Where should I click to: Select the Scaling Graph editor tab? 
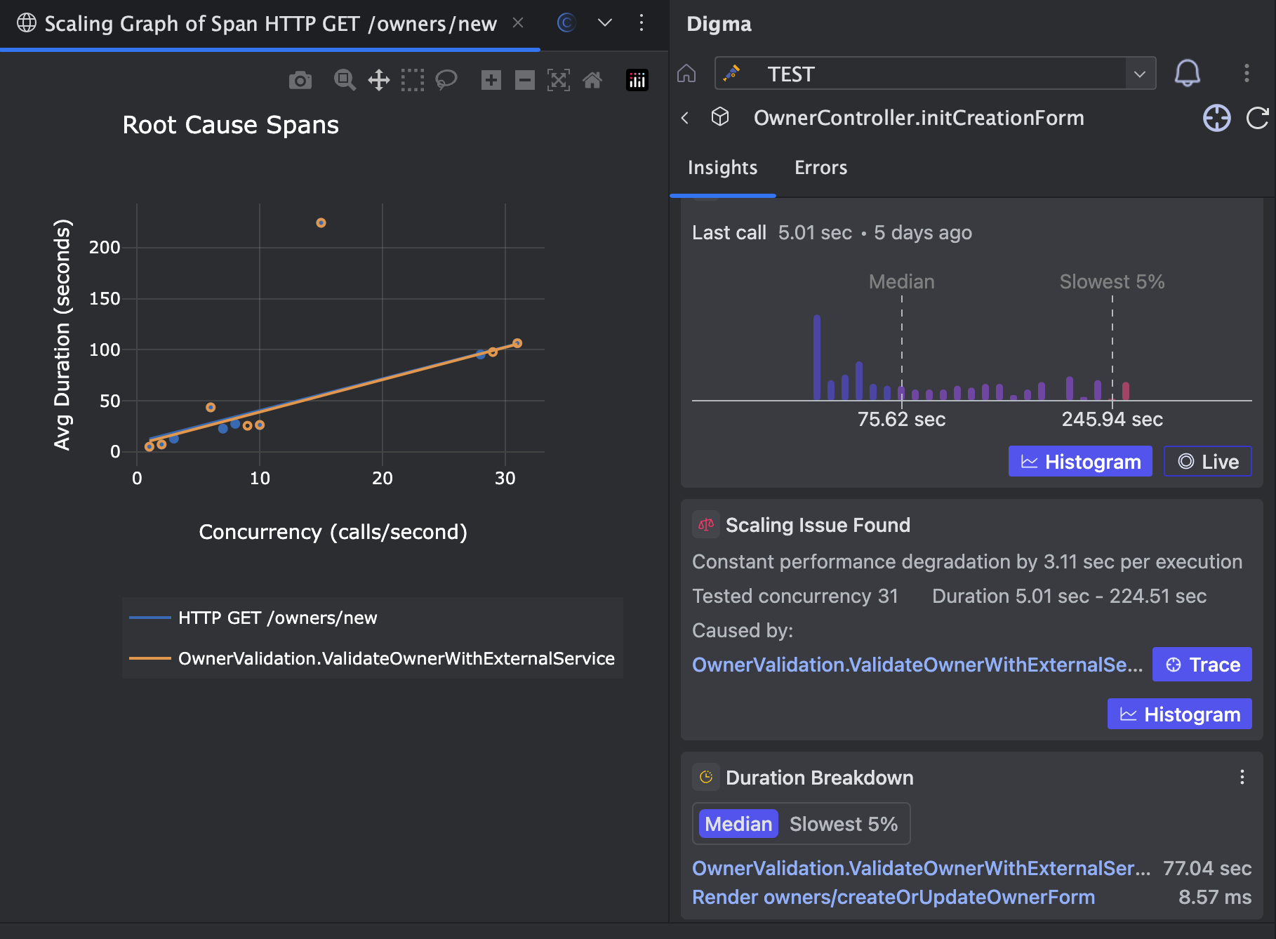tap(270, 24)
